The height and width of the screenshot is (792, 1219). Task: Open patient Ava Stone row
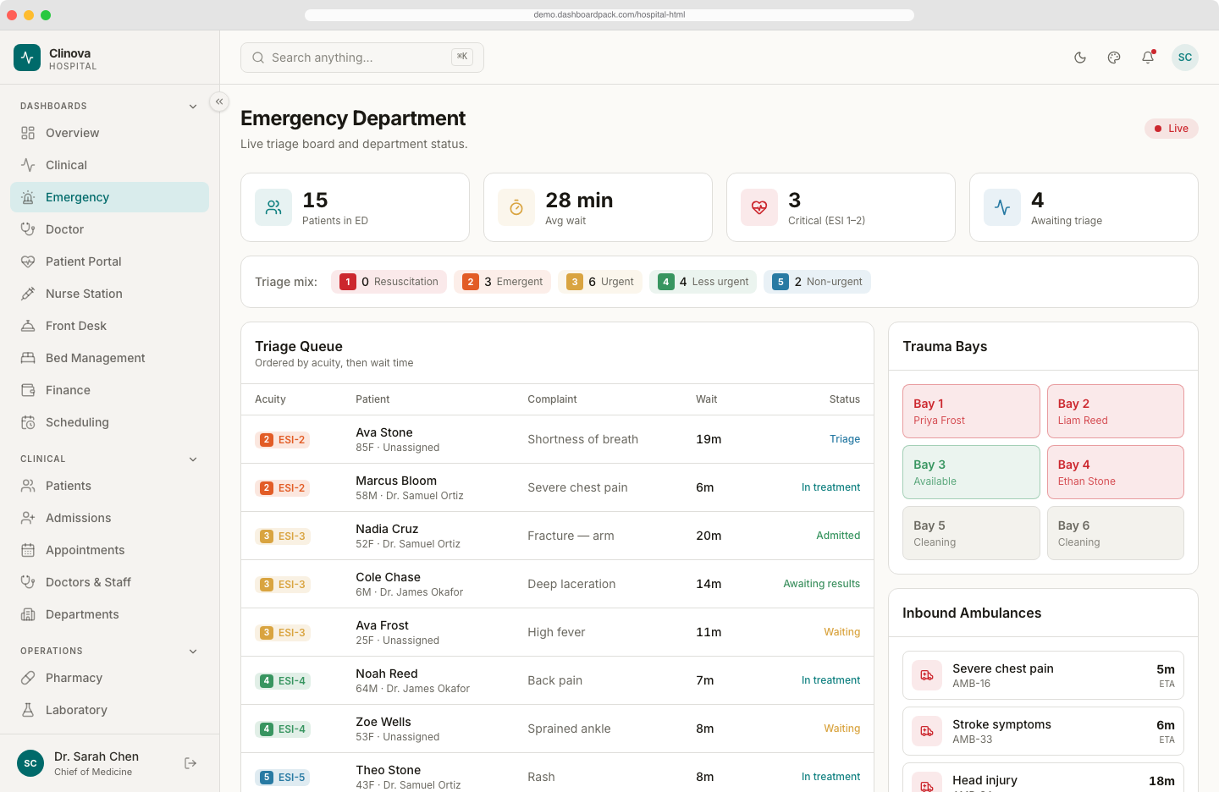coord(557,439)
